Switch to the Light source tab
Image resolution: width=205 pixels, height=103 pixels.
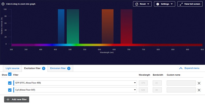click(x=12, y=68)
